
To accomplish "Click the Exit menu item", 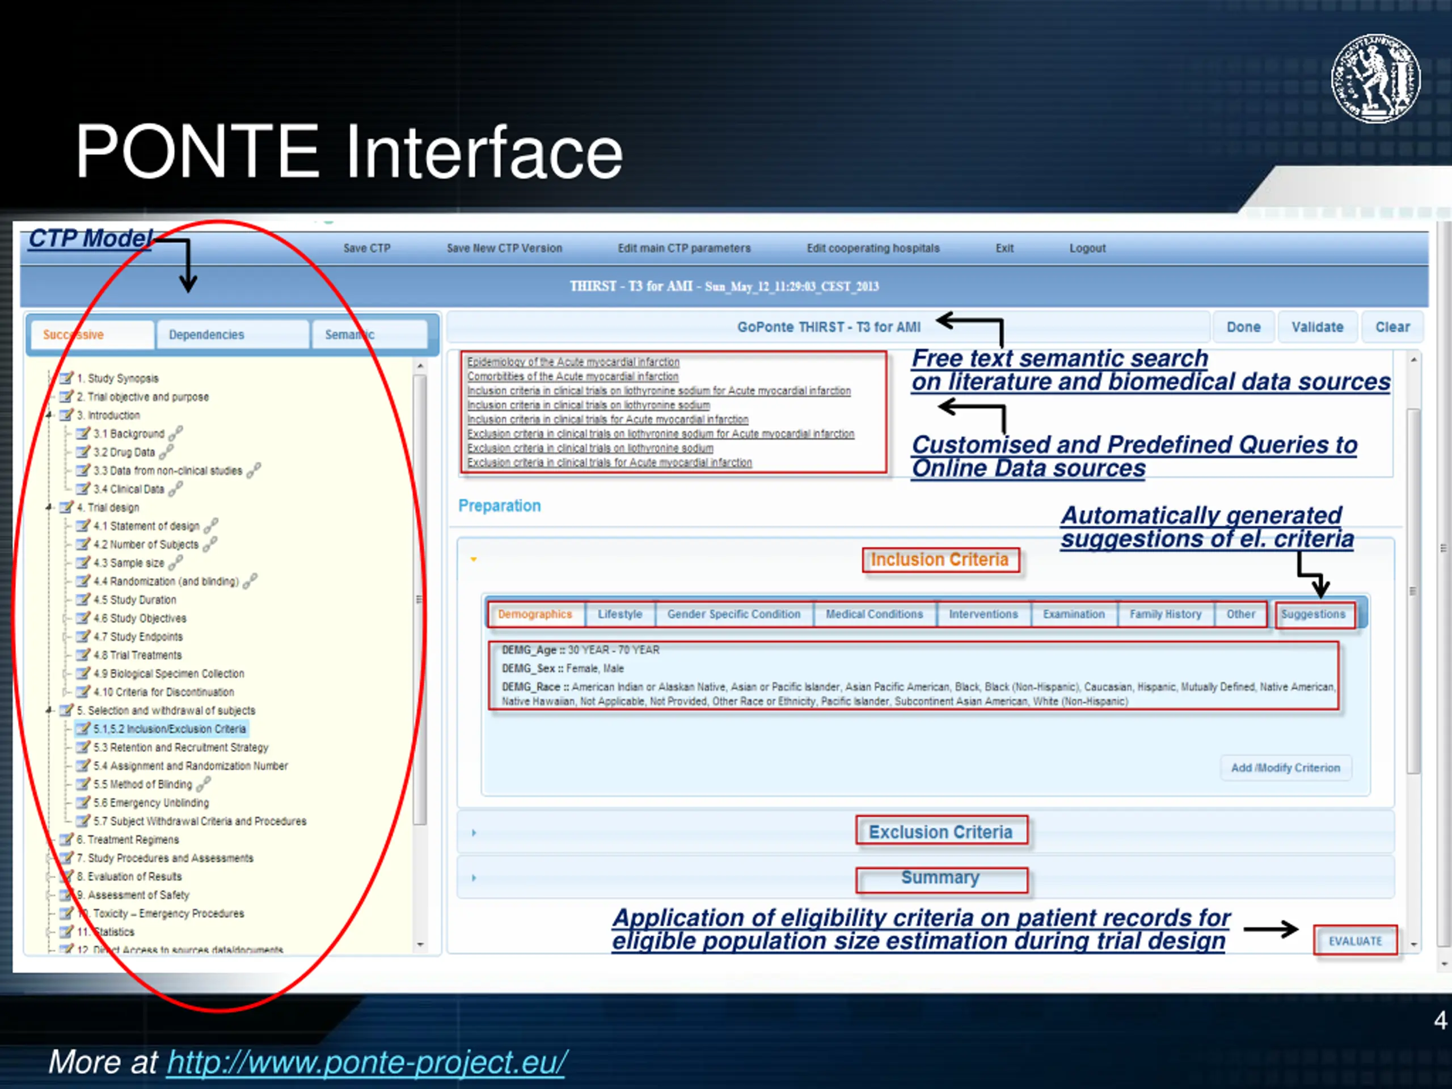I will (1004, 248).
